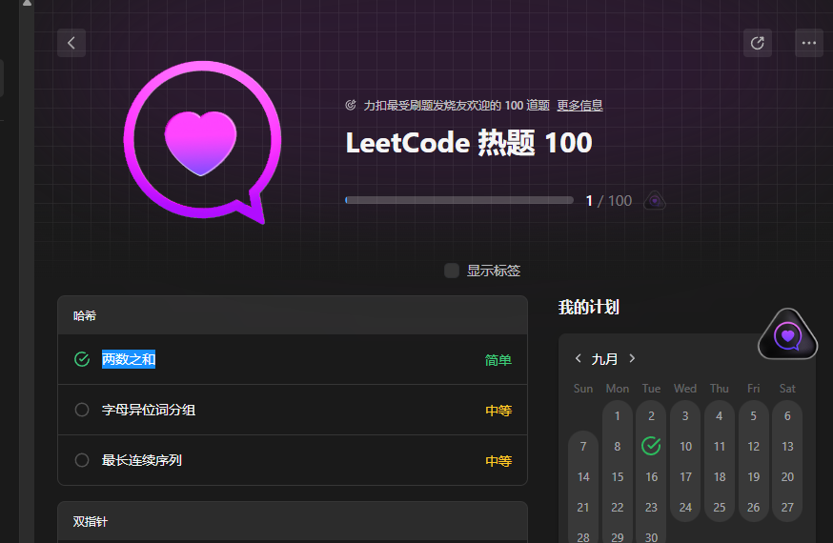Select September 14 in calendar

583,477
